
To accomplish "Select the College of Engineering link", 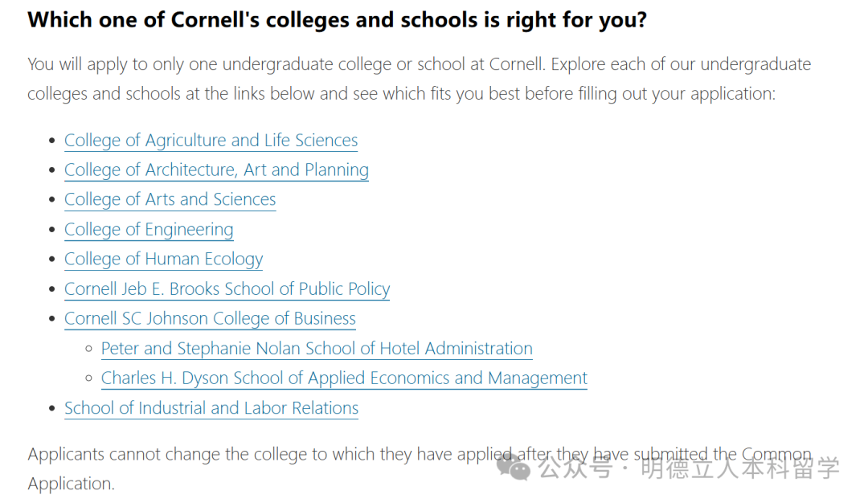I will pyautogui.click(x=149, y=230).
